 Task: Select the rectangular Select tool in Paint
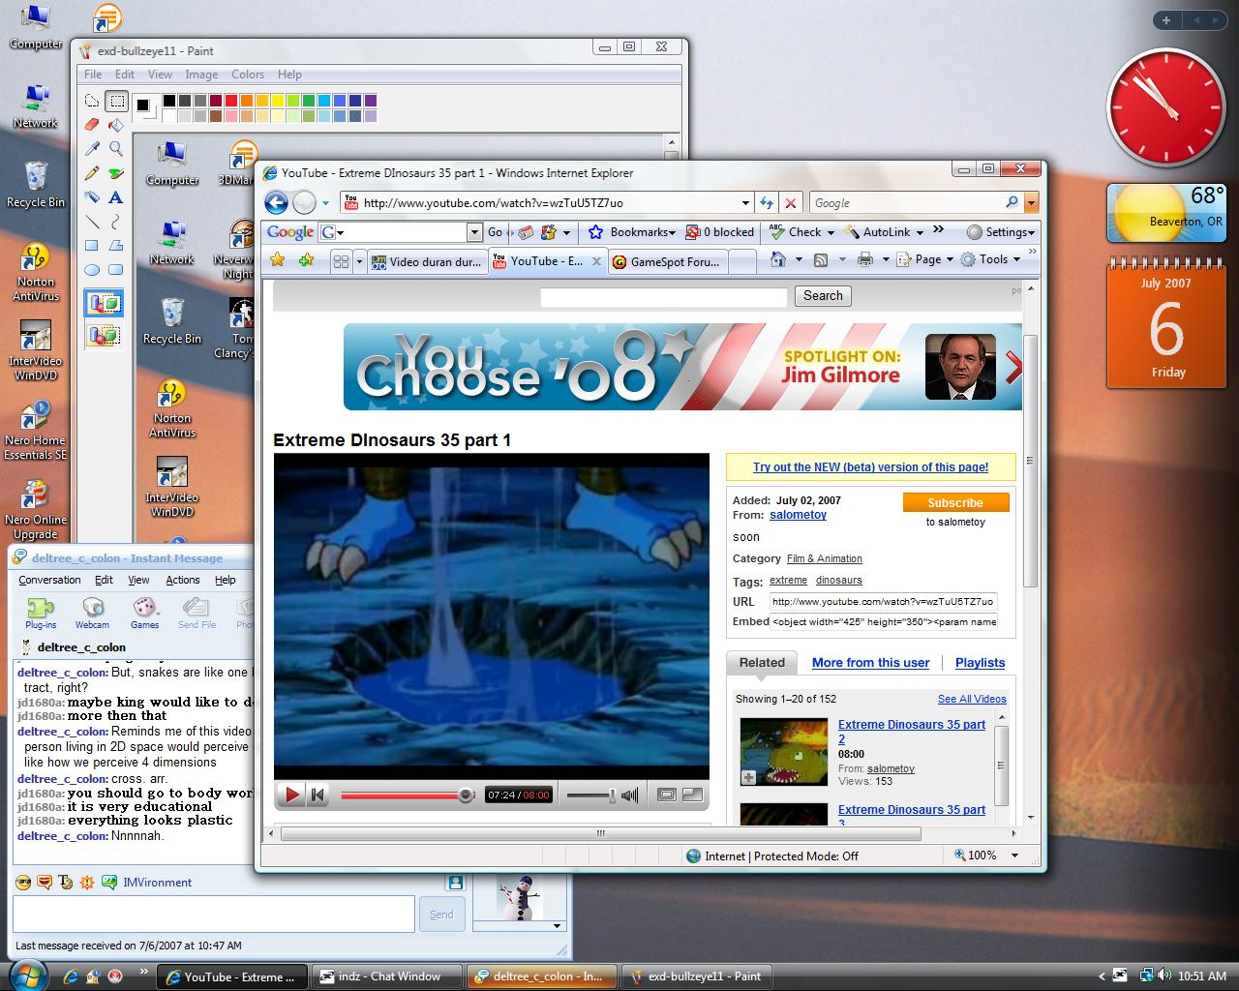(116, 101)
